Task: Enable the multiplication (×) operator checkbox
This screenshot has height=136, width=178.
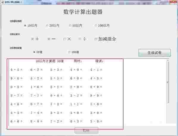Action: [x=67, y=39]
